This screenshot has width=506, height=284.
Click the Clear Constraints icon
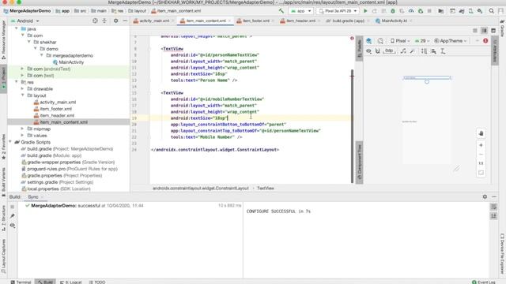coord(403,51)
